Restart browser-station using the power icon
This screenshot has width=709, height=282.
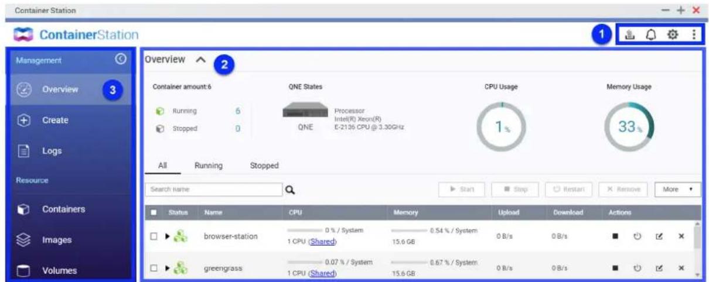638,236
